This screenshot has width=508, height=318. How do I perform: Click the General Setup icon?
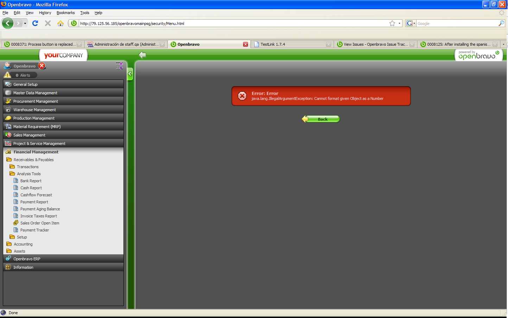(8, 84)
